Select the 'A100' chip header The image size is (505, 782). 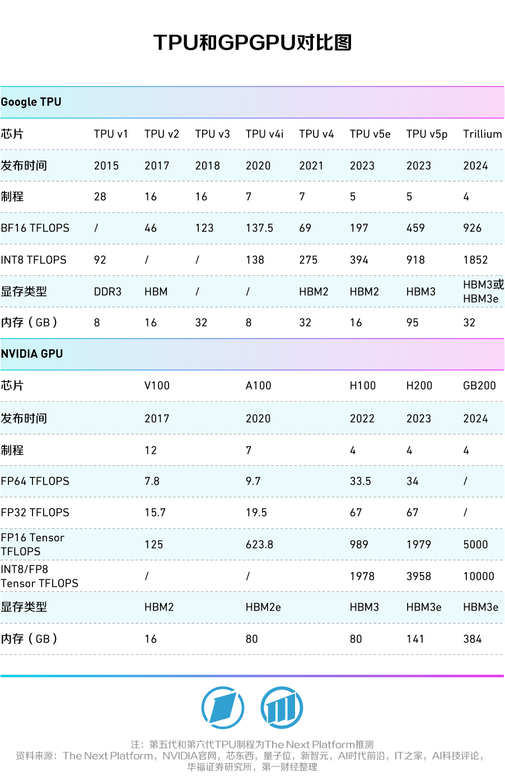(x=258, y=386)
